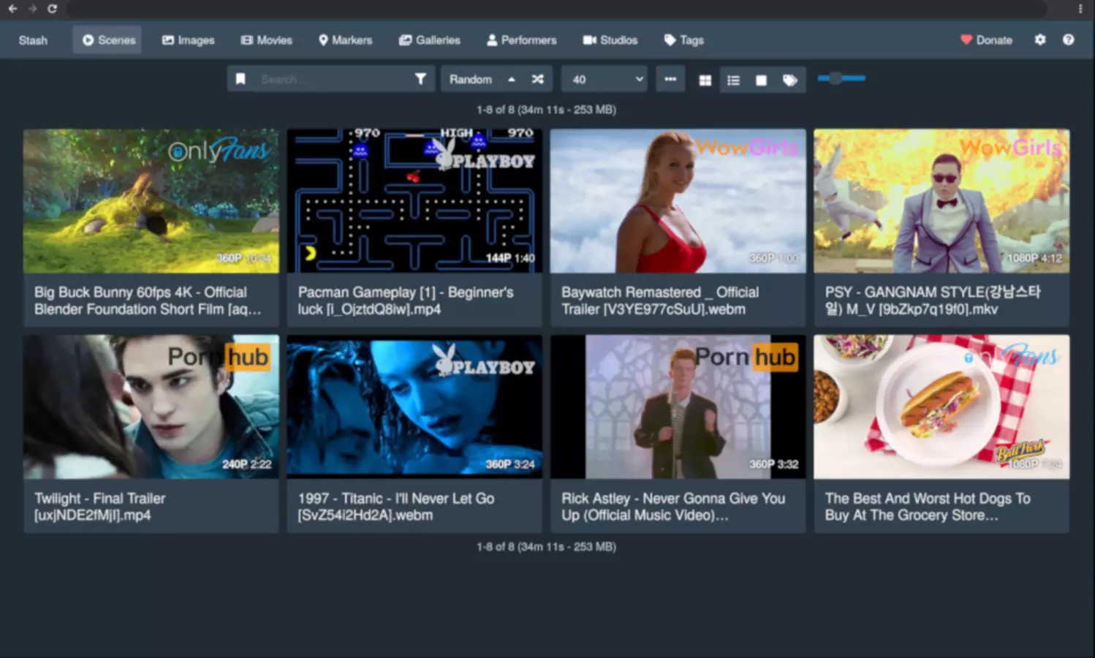1095x658 pixels.
Task: Go to the Performers tab
Action: tap(521, 40)
